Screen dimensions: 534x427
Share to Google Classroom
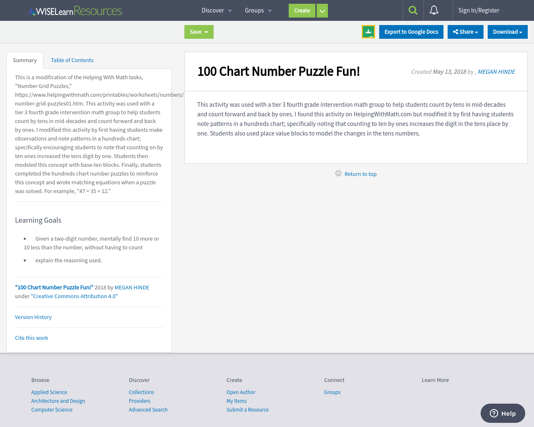pyautogui.click(x=368, y=31)
